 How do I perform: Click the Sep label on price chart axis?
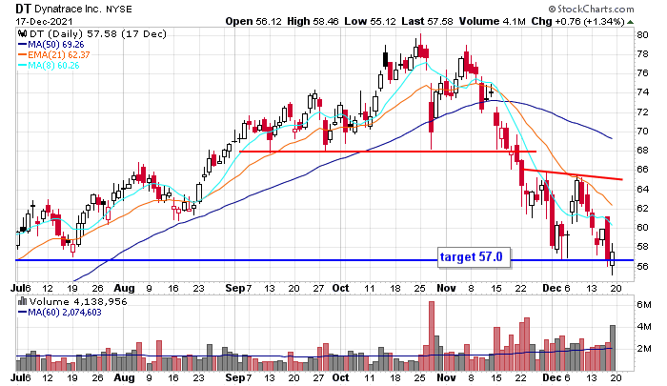point(234,288)
